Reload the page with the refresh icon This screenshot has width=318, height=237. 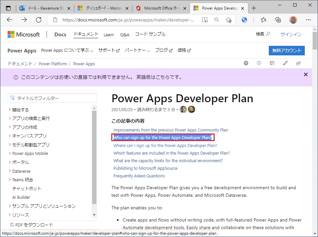pyautogui.click(x=39, y=20)
